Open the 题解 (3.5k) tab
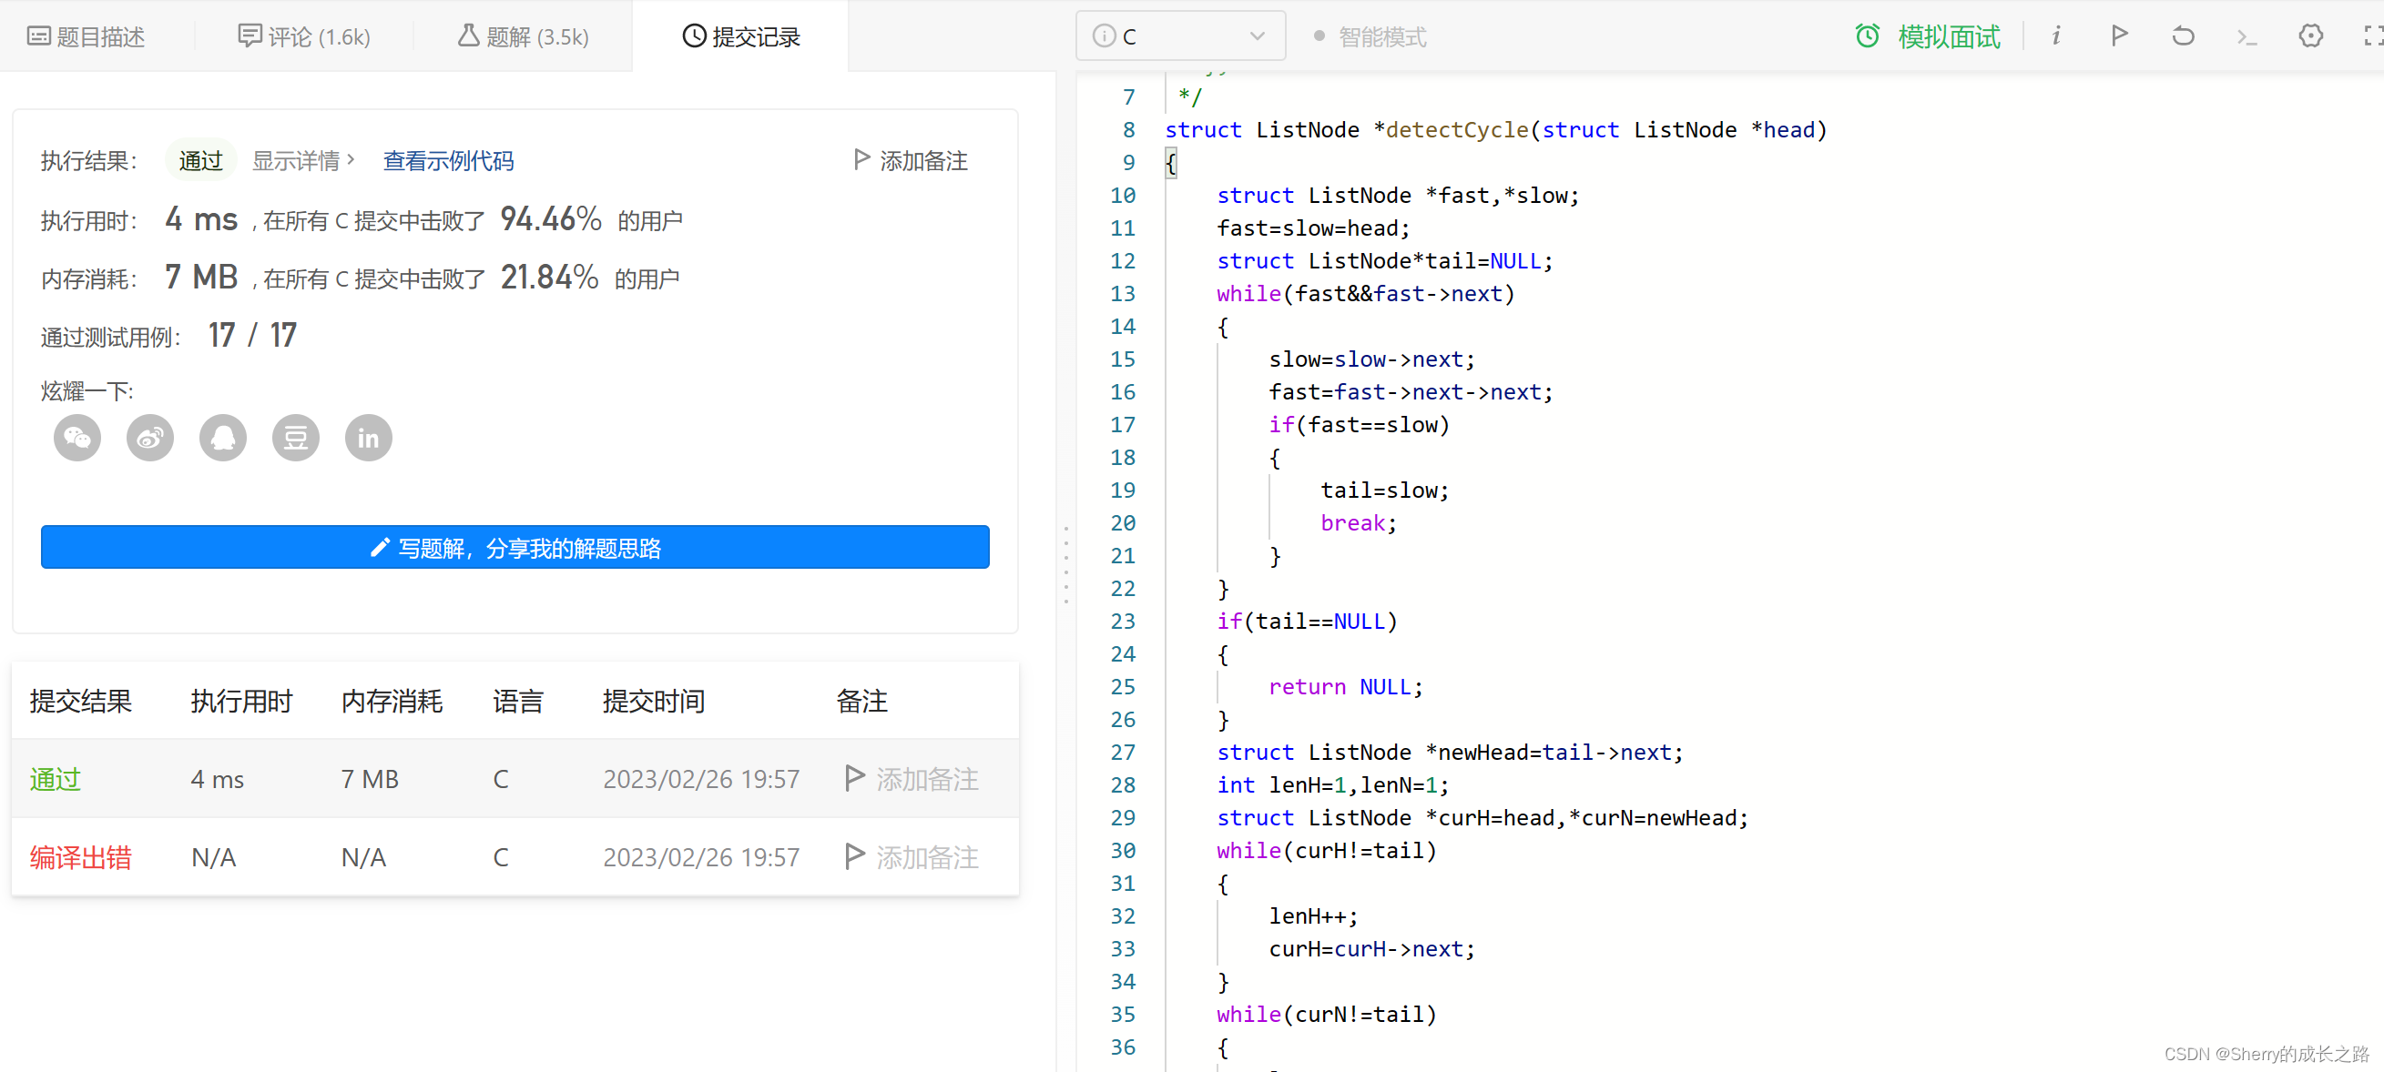This screenshot has width=2384, height=1072. [524, 37]
